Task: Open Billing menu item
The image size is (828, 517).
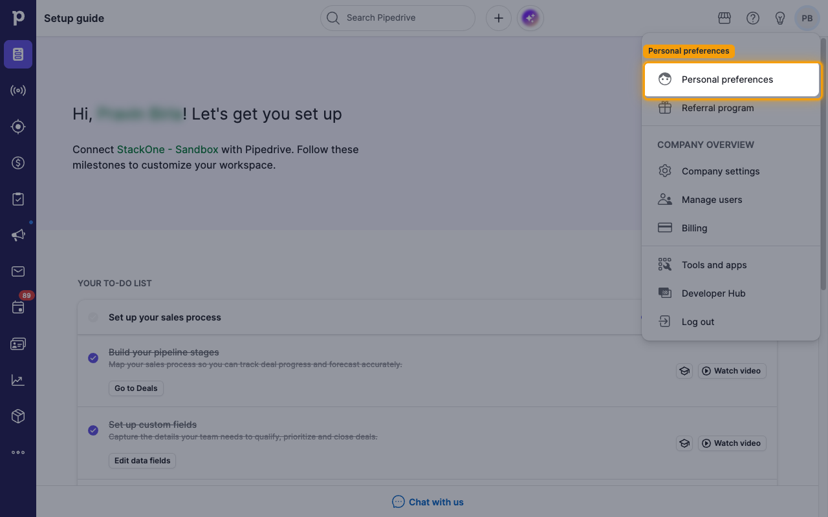Action: pyautogui.click(x=732, y=228)
